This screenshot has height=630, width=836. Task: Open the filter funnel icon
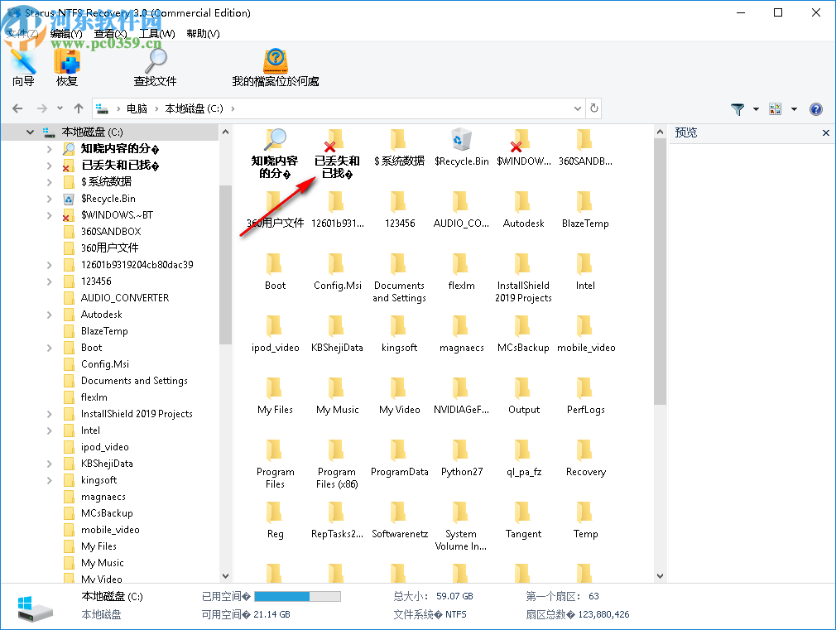click(x=736, y=108)
